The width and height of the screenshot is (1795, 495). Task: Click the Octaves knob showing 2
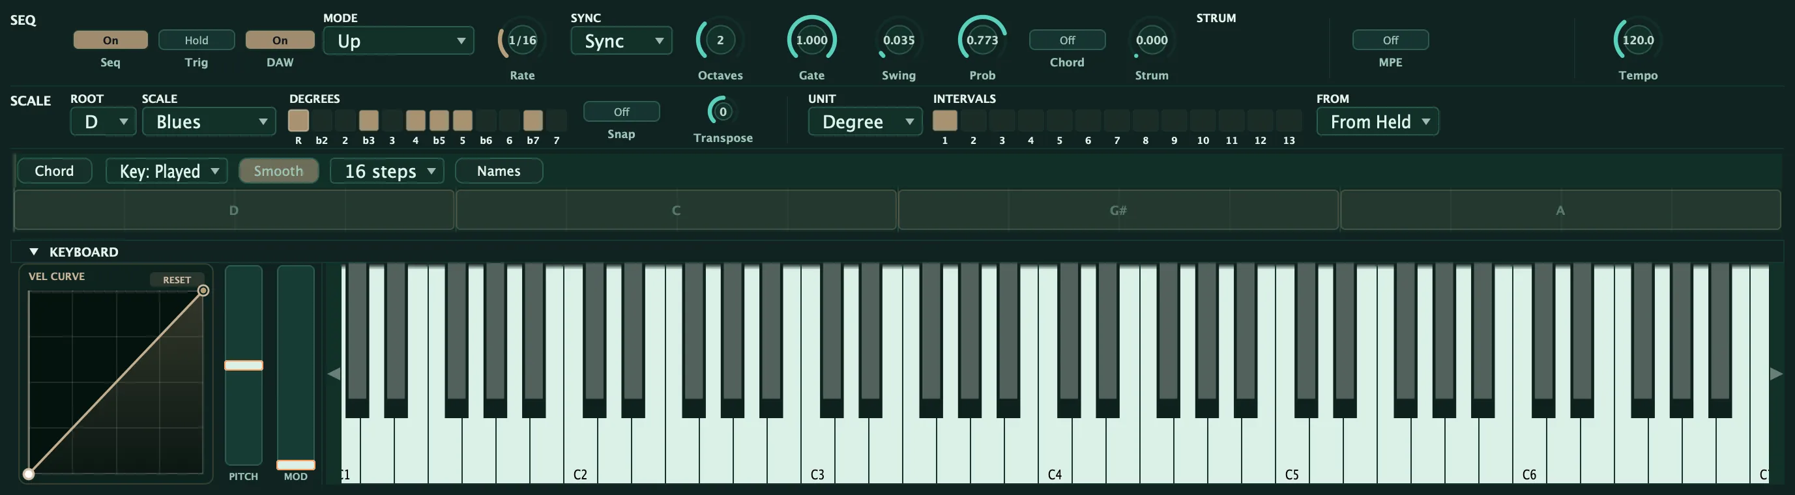720,40
